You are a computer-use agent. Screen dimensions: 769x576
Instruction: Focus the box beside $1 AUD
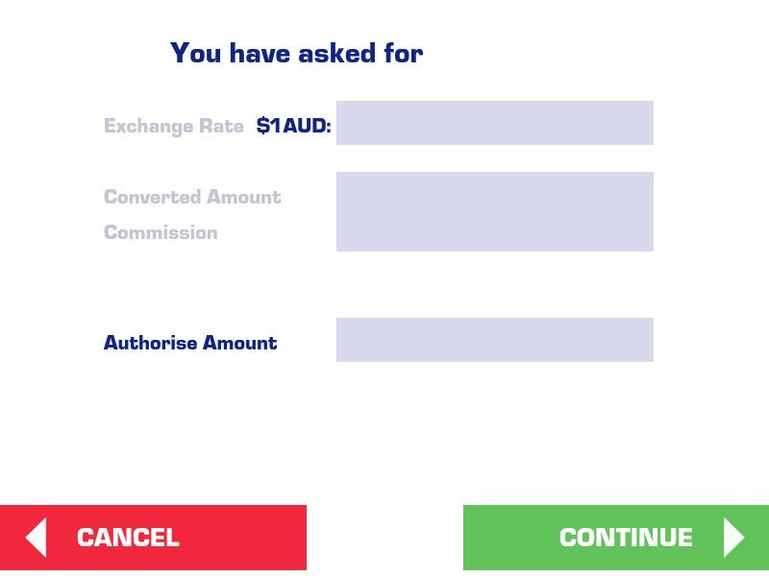tap(494, 123)
